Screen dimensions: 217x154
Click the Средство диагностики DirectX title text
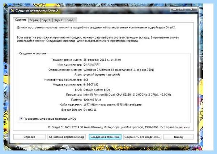coord(37,10)
